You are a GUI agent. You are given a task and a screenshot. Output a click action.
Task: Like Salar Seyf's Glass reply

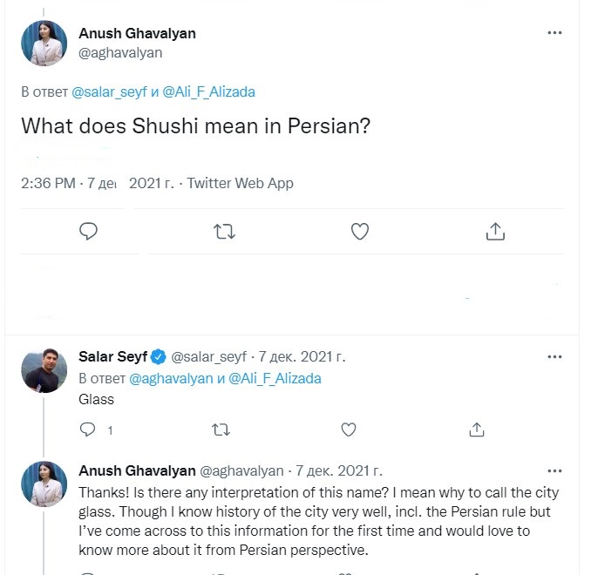(x=349, y=430)
